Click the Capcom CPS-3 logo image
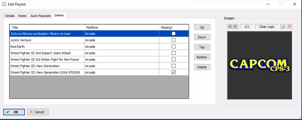 tap(259, 65)
